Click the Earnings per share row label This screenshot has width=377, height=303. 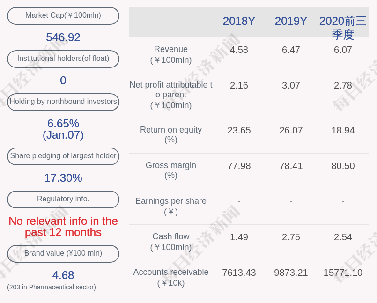170,206
